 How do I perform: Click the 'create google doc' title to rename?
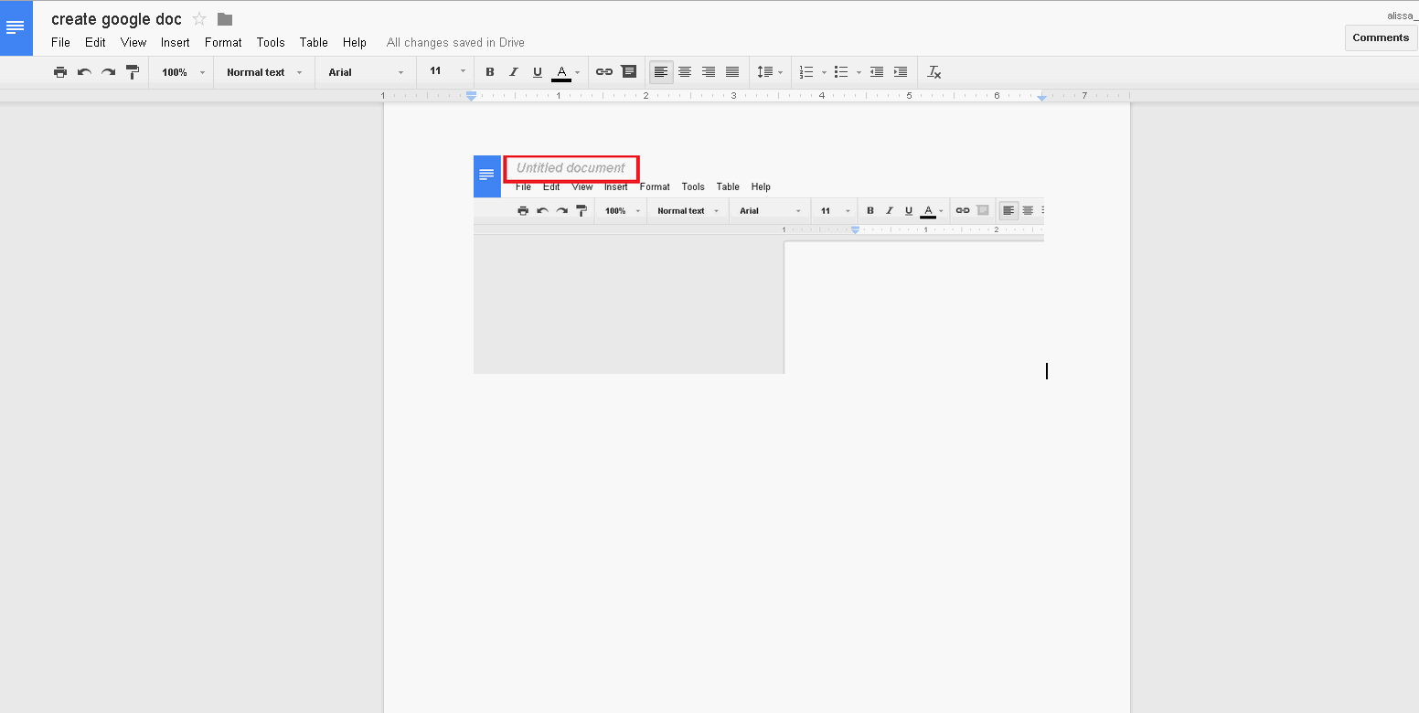(116, 19)
